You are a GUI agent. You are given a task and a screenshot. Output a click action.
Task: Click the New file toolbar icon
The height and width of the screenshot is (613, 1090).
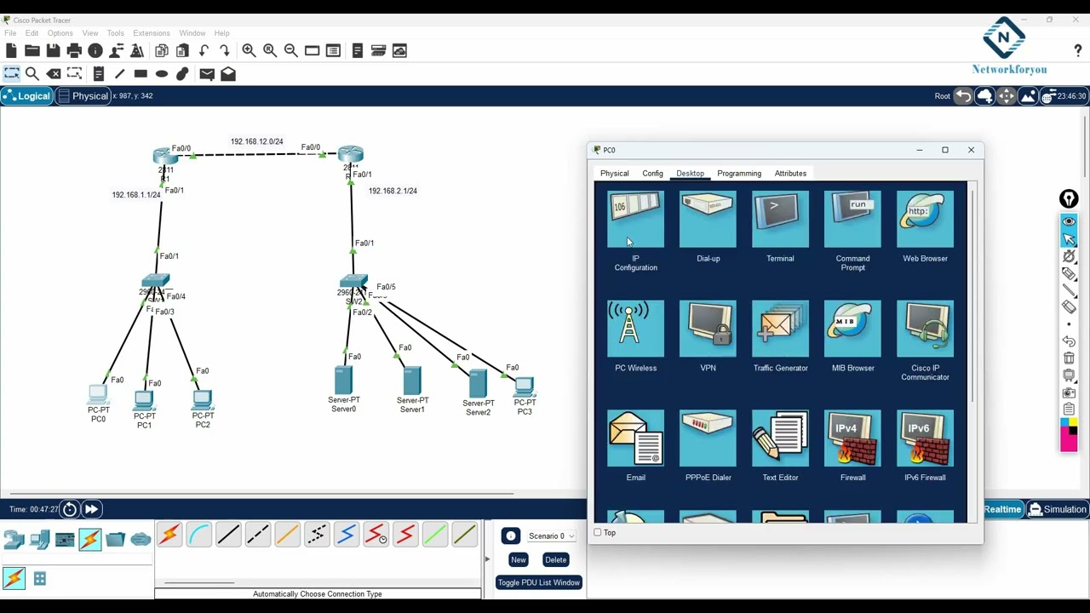coord(11,51)
